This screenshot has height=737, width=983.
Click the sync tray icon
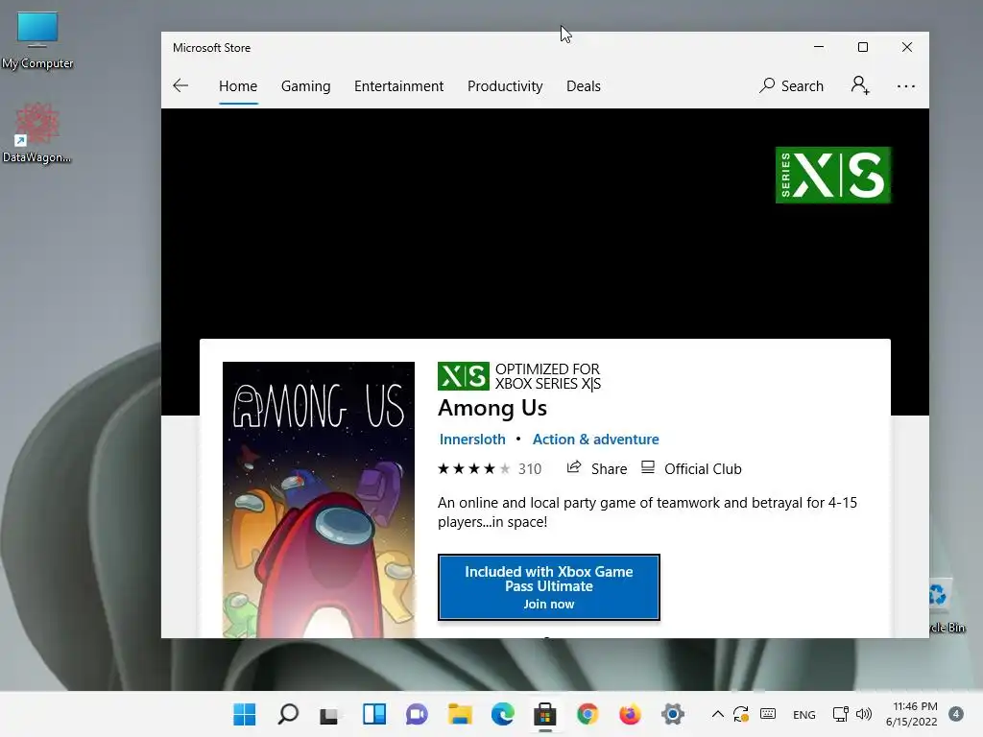click(741, 714)
